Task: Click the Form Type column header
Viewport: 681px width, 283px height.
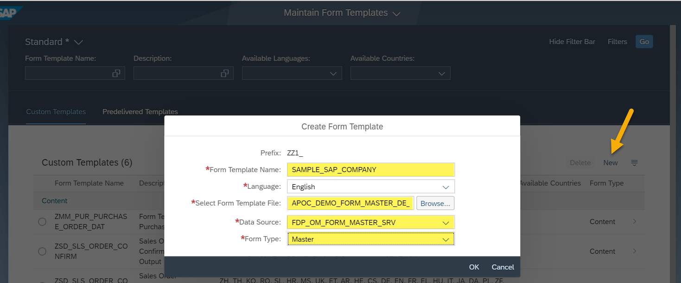Action: coord(607,183)
